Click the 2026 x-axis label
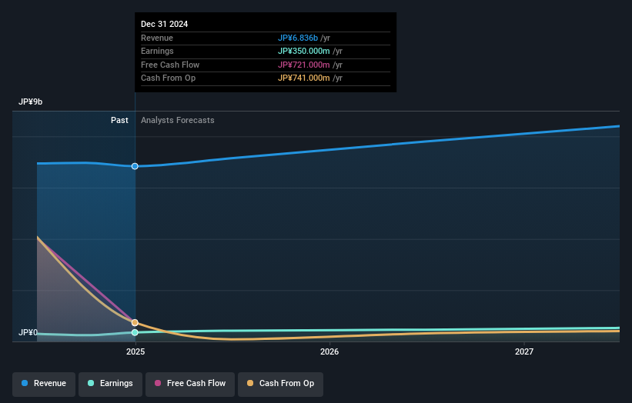The width and height of the screenshot is (632, 403). pyautogui.click(x=329, y=351)
